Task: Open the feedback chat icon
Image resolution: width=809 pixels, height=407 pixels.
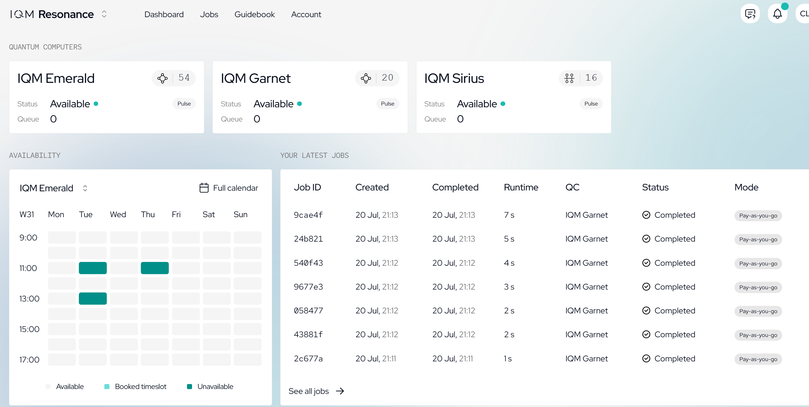Action: coord(750,14)
